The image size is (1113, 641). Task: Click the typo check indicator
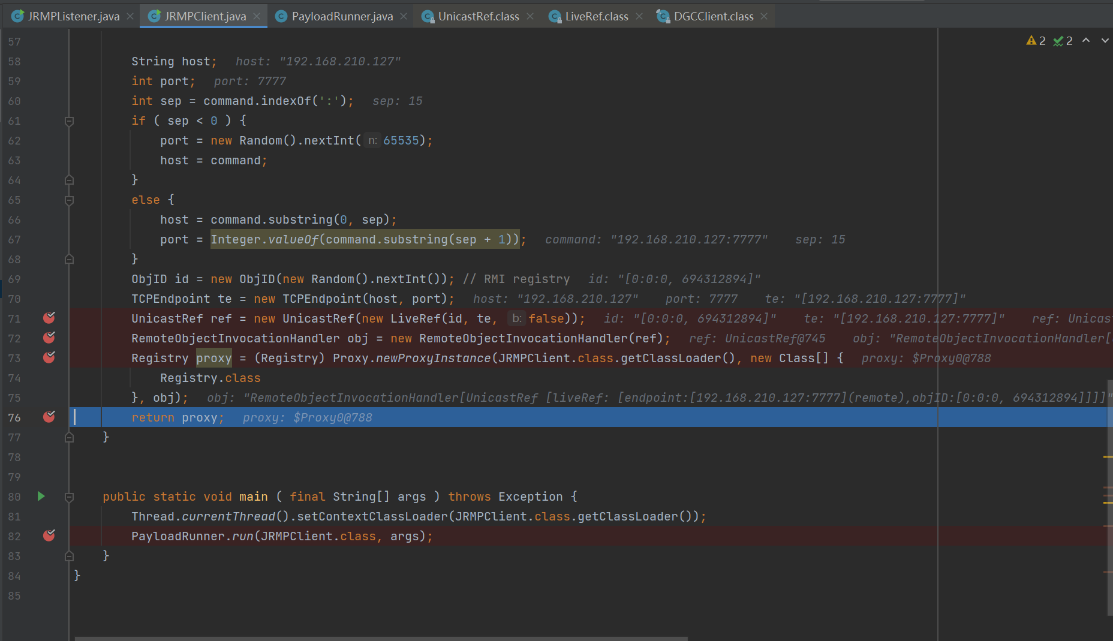point(1063,41)
